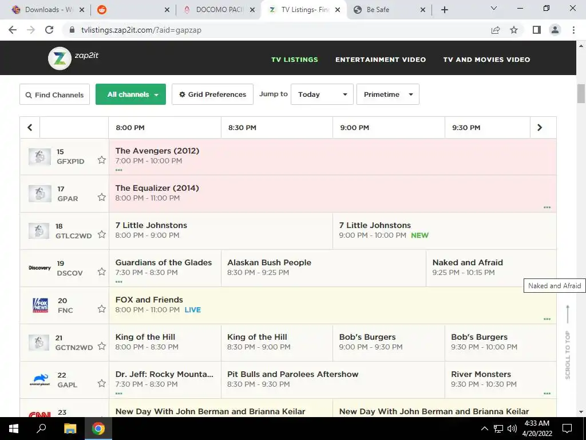
Task: Open the network status tray icon
Action: (498, 429)
